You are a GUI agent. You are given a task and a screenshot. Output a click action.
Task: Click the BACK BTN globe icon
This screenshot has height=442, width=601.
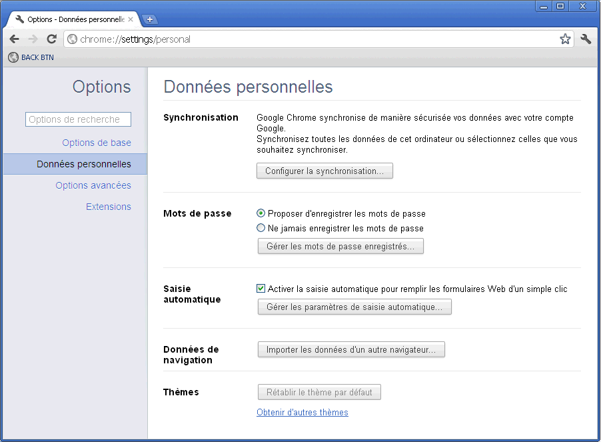click(13, 57)
